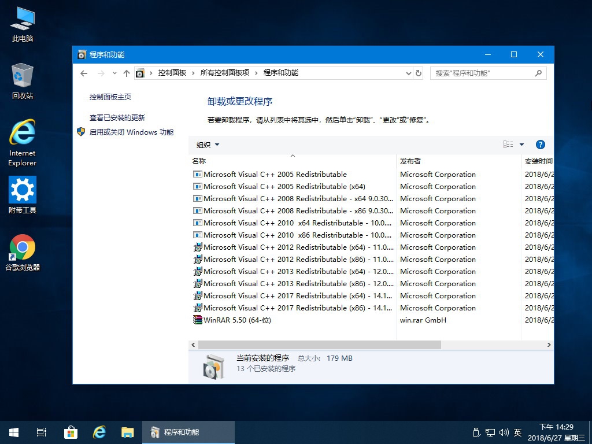592x444 pixels.
Task: Select Visual C++ 2013 Redistributable (x86)
Action: (x=293, y=283)
